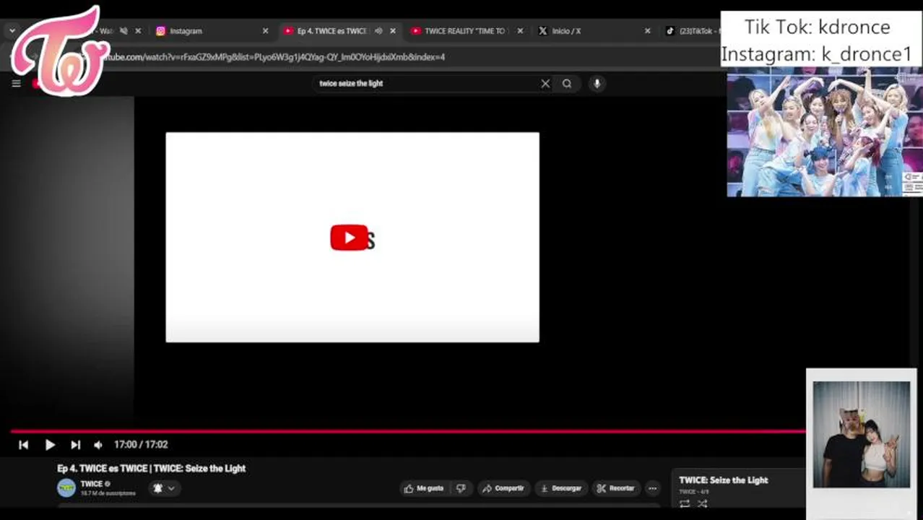The image size is (923, 520).
Task: Like the video with Me gusta
Action: (424, 488)
